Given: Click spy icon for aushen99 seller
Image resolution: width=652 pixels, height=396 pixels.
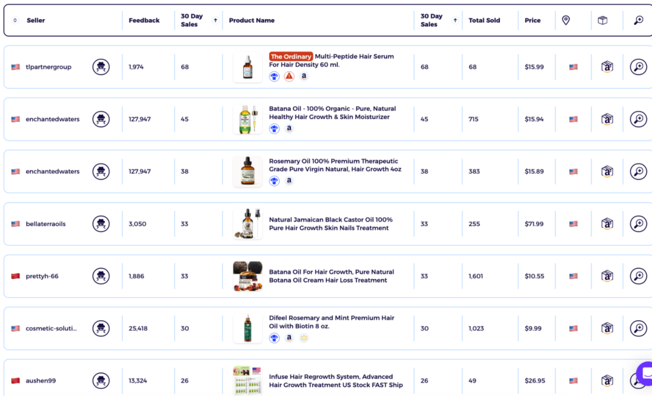Looking at the screenshot, I should coord(101,381).
